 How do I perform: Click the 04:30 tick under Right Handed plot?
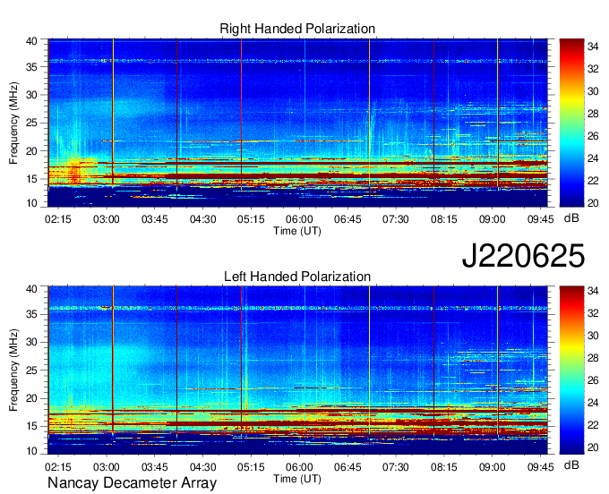click(202, 219)
